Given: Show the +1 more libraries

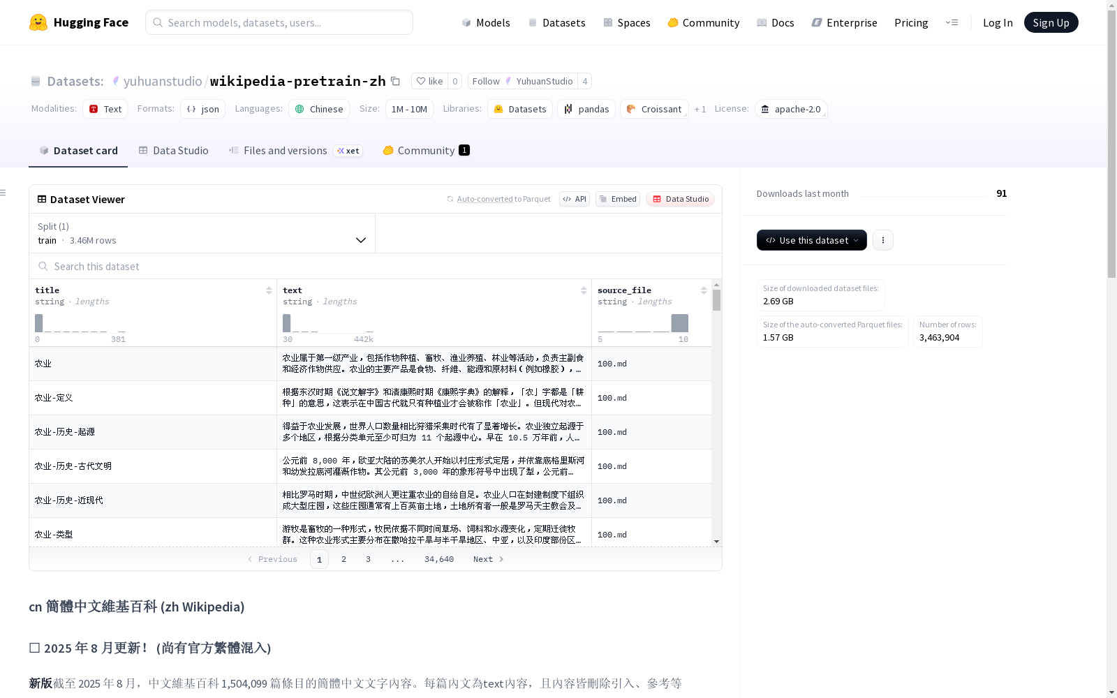Looking at the screenshot, I should 700,109.
